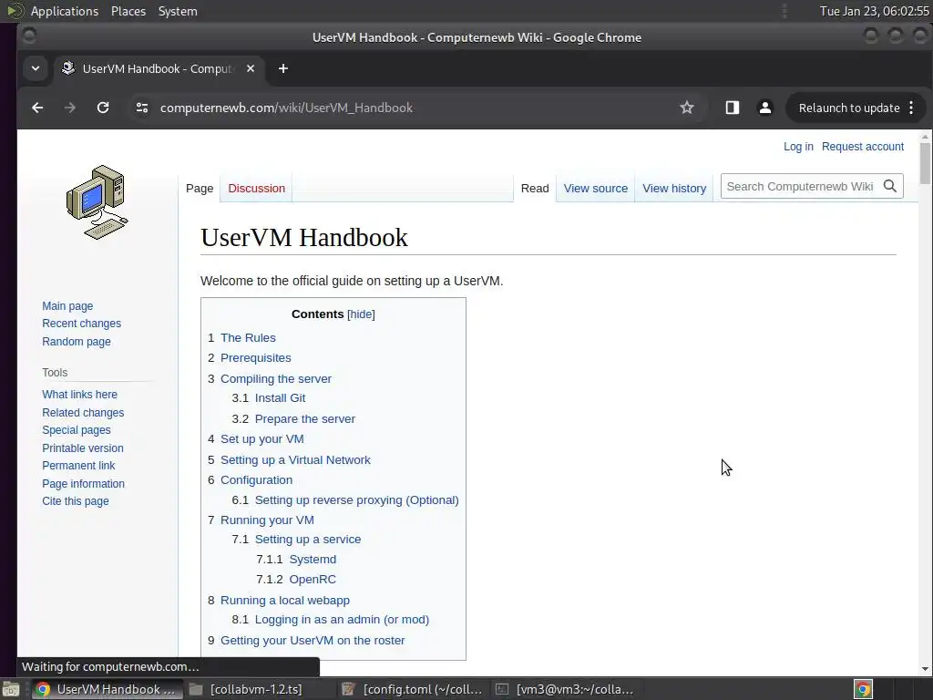933x700 pixels.
Task: Select the Read tab
Action: (x=535, y=188)
